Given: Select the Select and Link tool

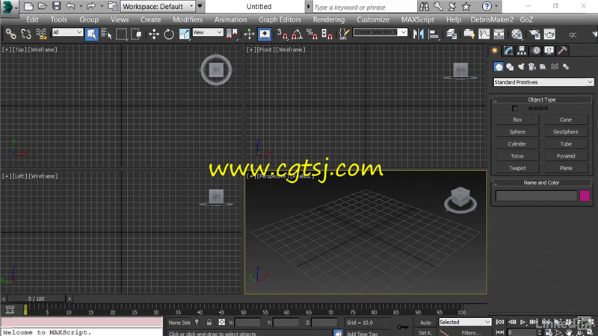Looking at the screenshot, I should tap(11, 34).
